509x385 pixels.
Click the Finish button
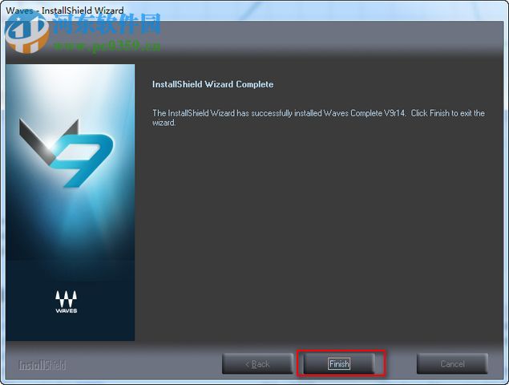[x=339, y=363]
